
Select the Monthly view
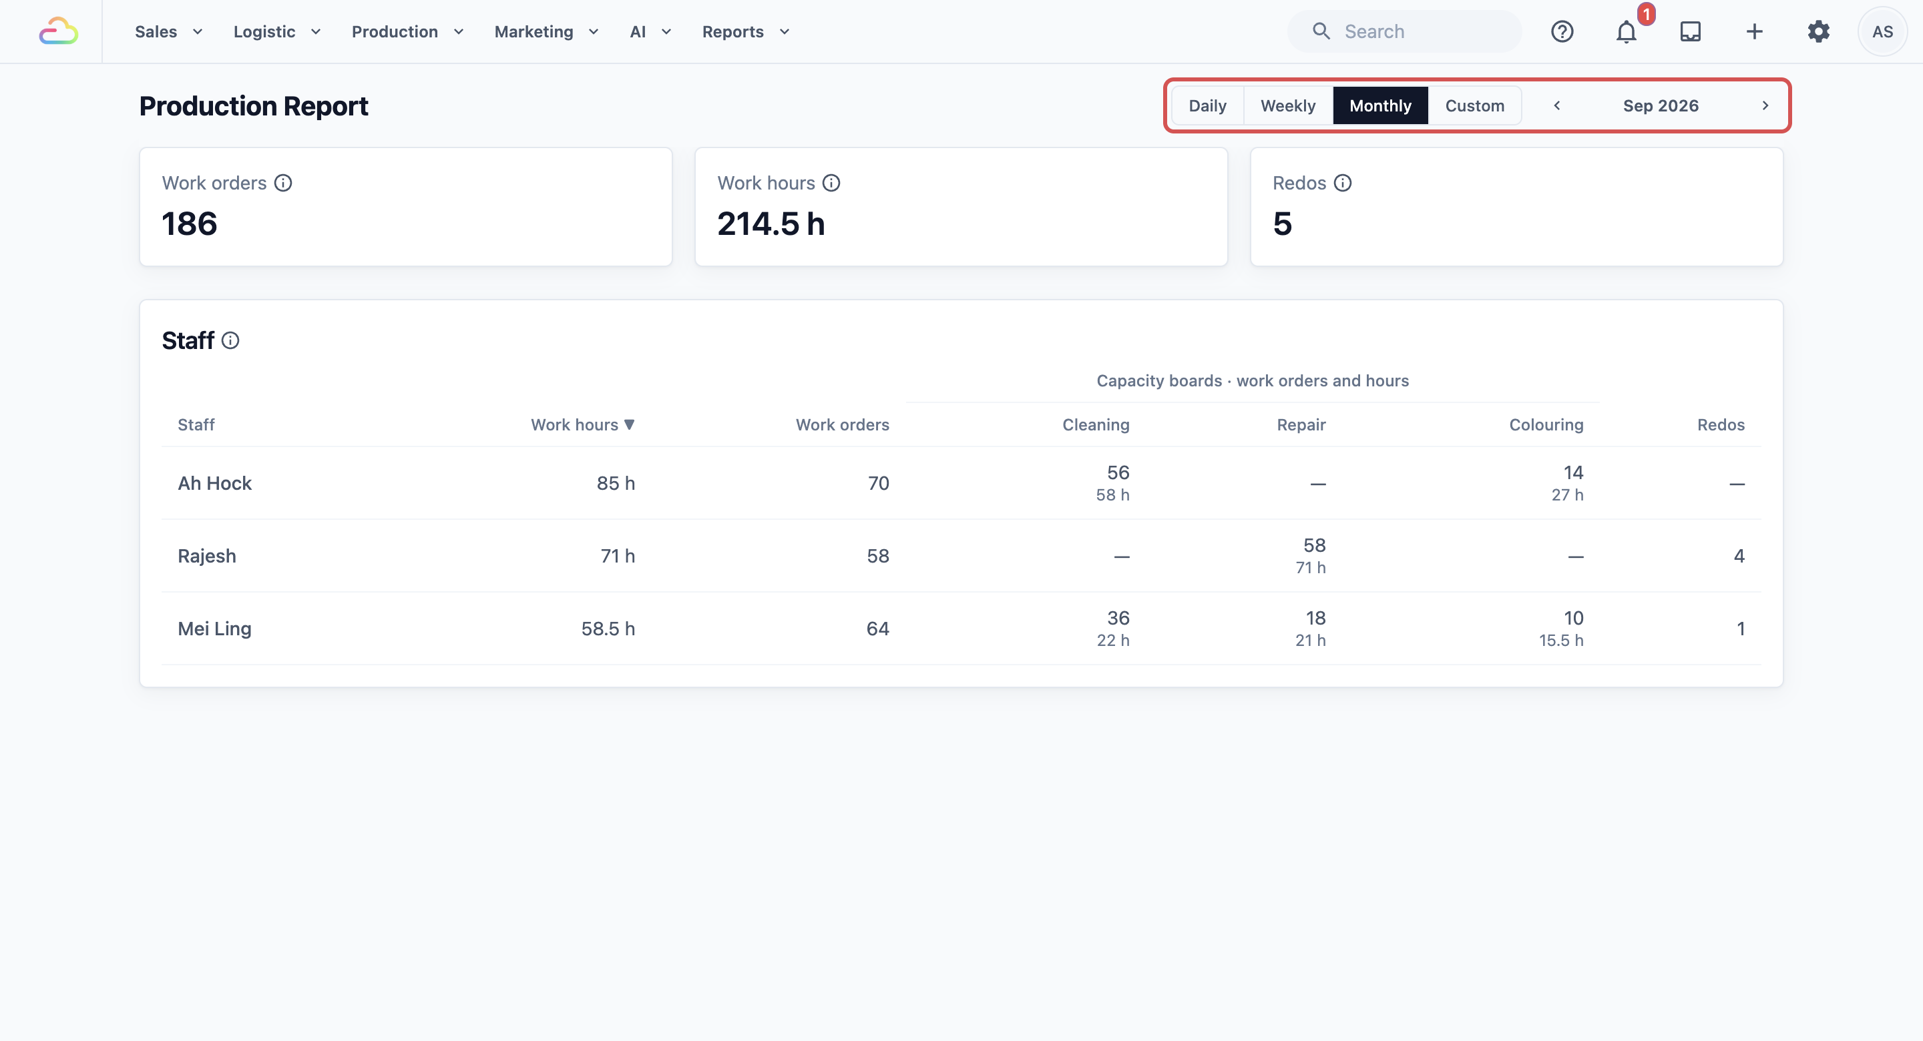pyautogui.click(x=1379, y=105)
